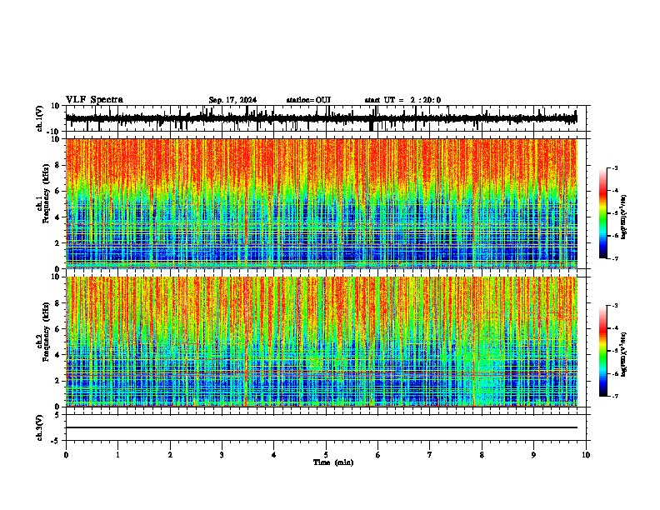Click the "Time (min)" axis label
The image size is (660, 510).
333,462
